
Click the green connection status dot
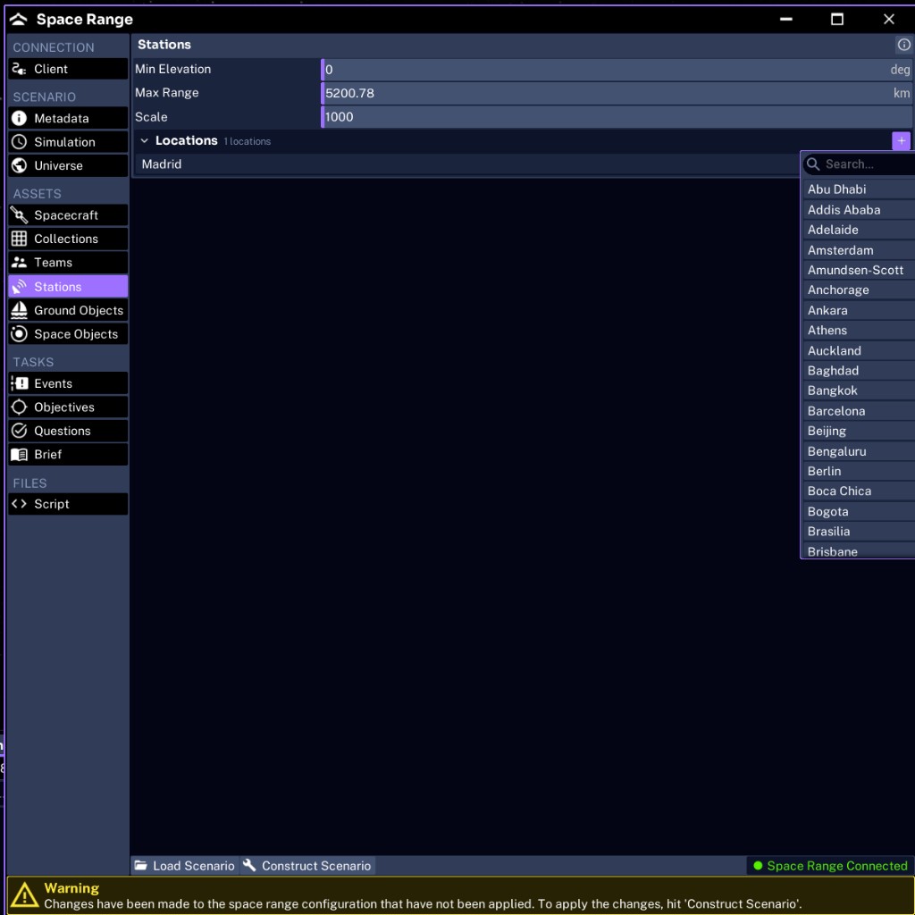click(758, 866)
